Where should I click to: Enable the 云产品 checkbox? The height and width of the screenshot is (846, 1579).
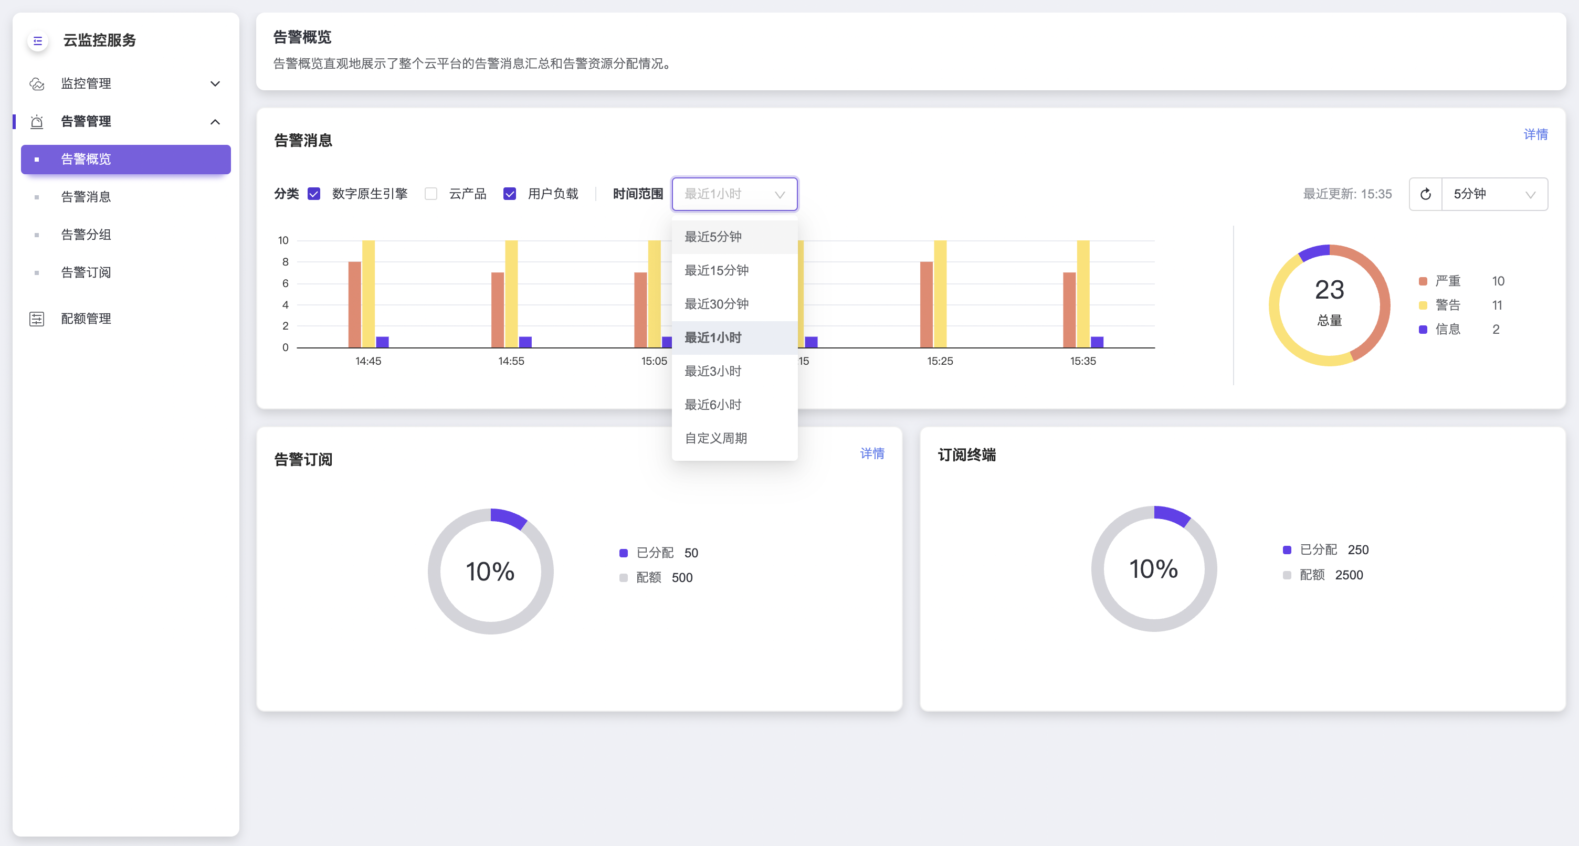point(431,194)
